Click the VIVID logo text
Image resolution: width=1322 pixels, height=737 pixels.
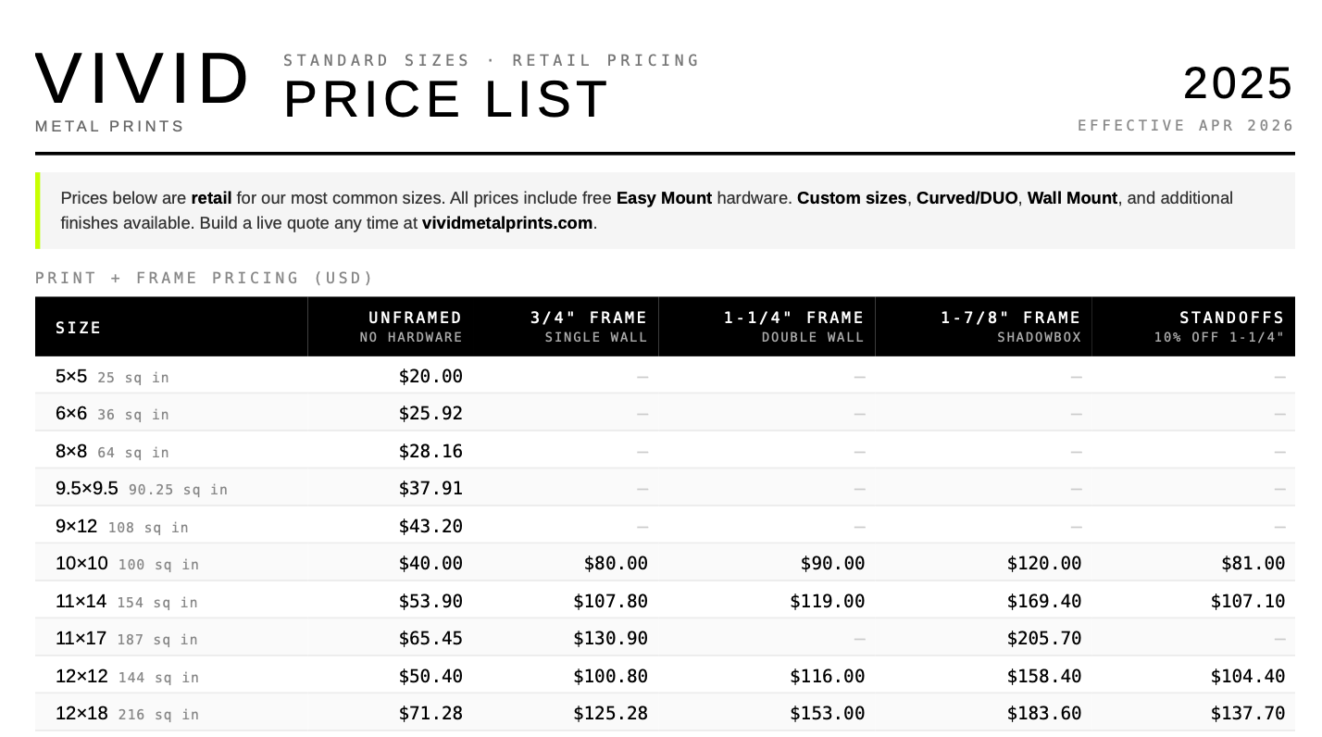tap(142, 80)
